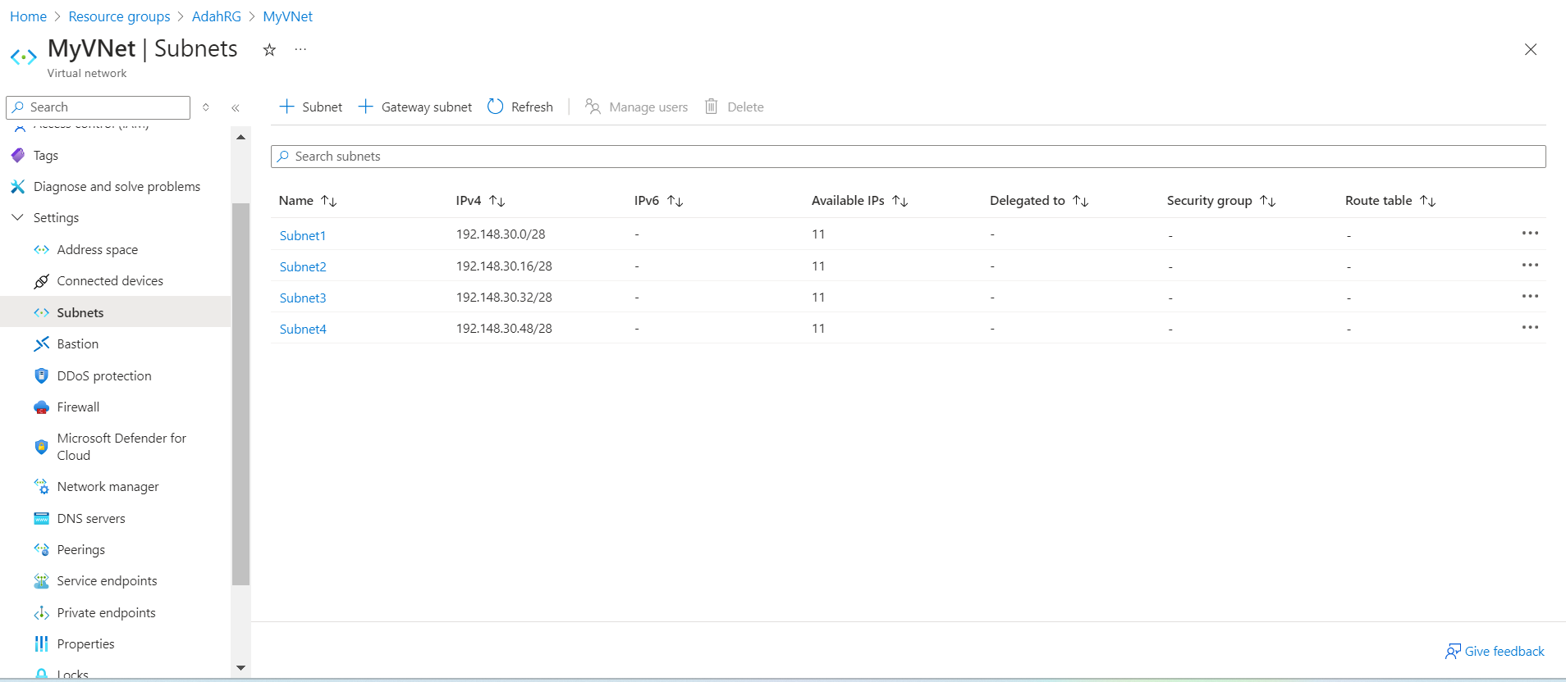Open the Subnet3 link
Viewport: 1566px width, 682px height.
pyautogui.click(x=303, y=298)
